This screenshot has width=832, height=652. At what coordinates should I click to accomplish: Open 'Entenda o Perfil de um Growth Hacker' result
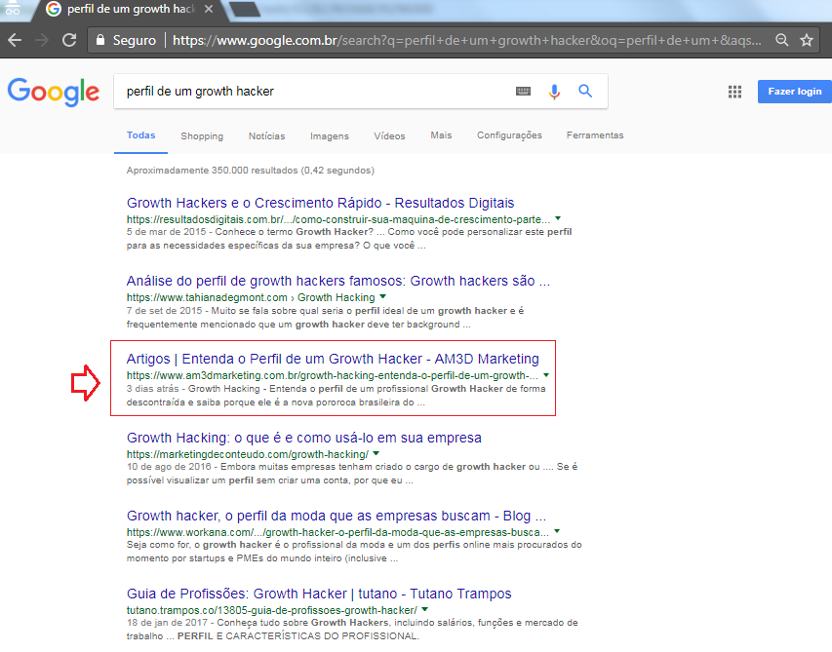coord(333,359)
